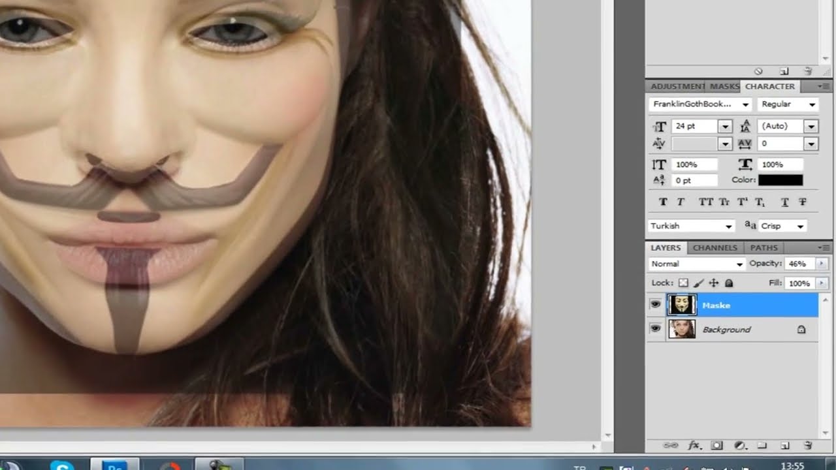The height and width of the screenshot is (470, 836).
Task: Select the Character tab
Action: pyautogui.click(x=770, y=86)
